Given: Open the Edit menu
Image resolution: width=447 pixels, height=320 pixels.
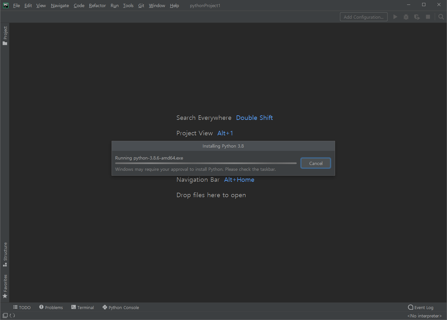Looking at the screenshot, I should (28, 5).
